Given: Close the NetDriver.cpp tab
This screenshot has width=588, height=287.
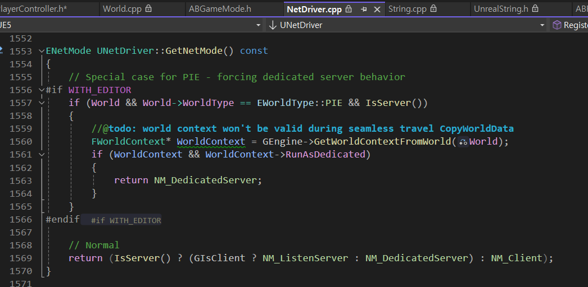Looking at the screenshot, I should [x=377, y=10].
